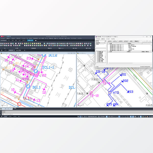
Task: Open the layout list hamburger at bottom left
Action: tap(2, 117)
